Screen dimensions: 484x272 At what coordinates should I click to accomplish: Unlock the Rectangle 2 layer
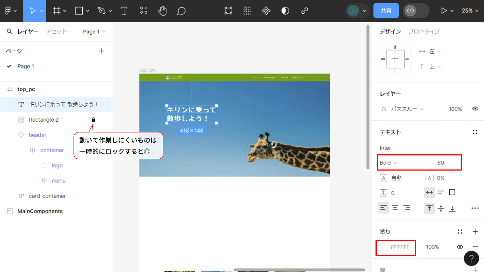click(x=93, y=120)
